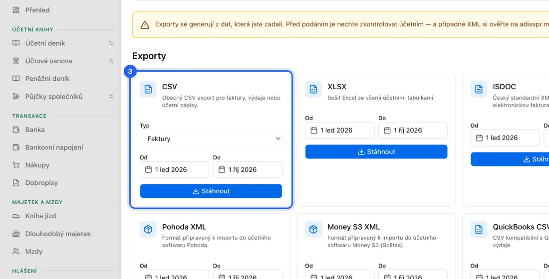This screenshot has height=279, width=549.
Task: Click the ÚČETNÍ KNIHY section label
Action: tap(33, 29)
